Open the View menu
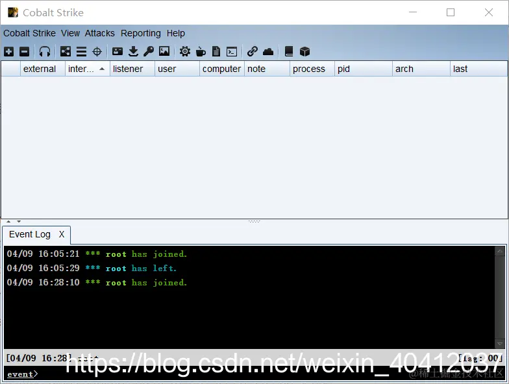The width and height of the screenshot is (509, 384). coord(70,33)
